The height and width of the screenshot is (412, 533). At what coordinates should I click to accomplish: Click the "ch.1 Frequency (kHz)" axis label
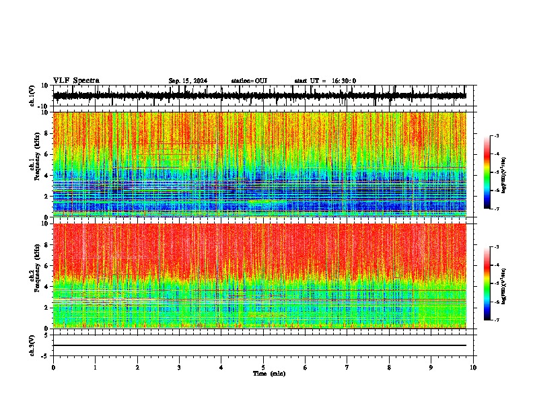click(34, 156)
